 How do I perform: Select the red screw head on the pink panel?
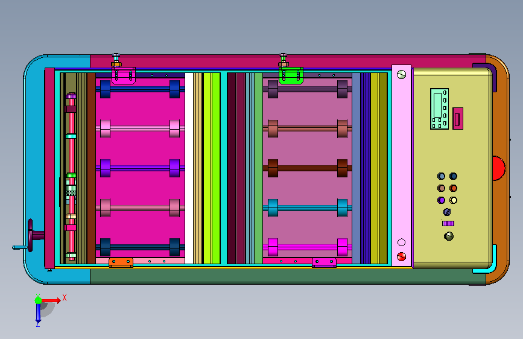[x=401, y=256]
